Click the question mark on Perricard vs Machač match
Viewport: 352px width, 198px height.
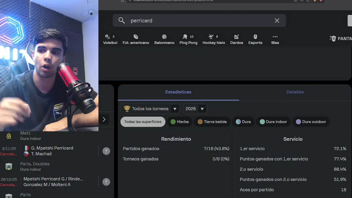106,151
